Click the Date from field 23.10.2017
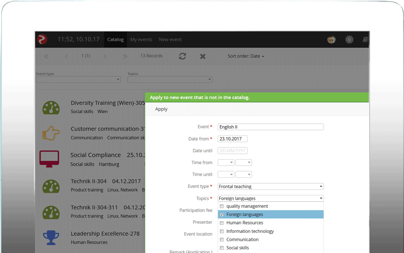 [x=232, y=139]
